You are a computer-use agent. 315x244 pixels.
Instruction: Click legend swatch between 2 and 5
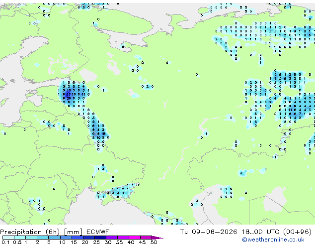coord(43,238)
